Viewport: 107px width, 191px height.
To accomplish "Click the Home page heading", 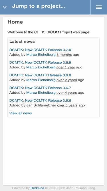I will (x=15, y=22).
